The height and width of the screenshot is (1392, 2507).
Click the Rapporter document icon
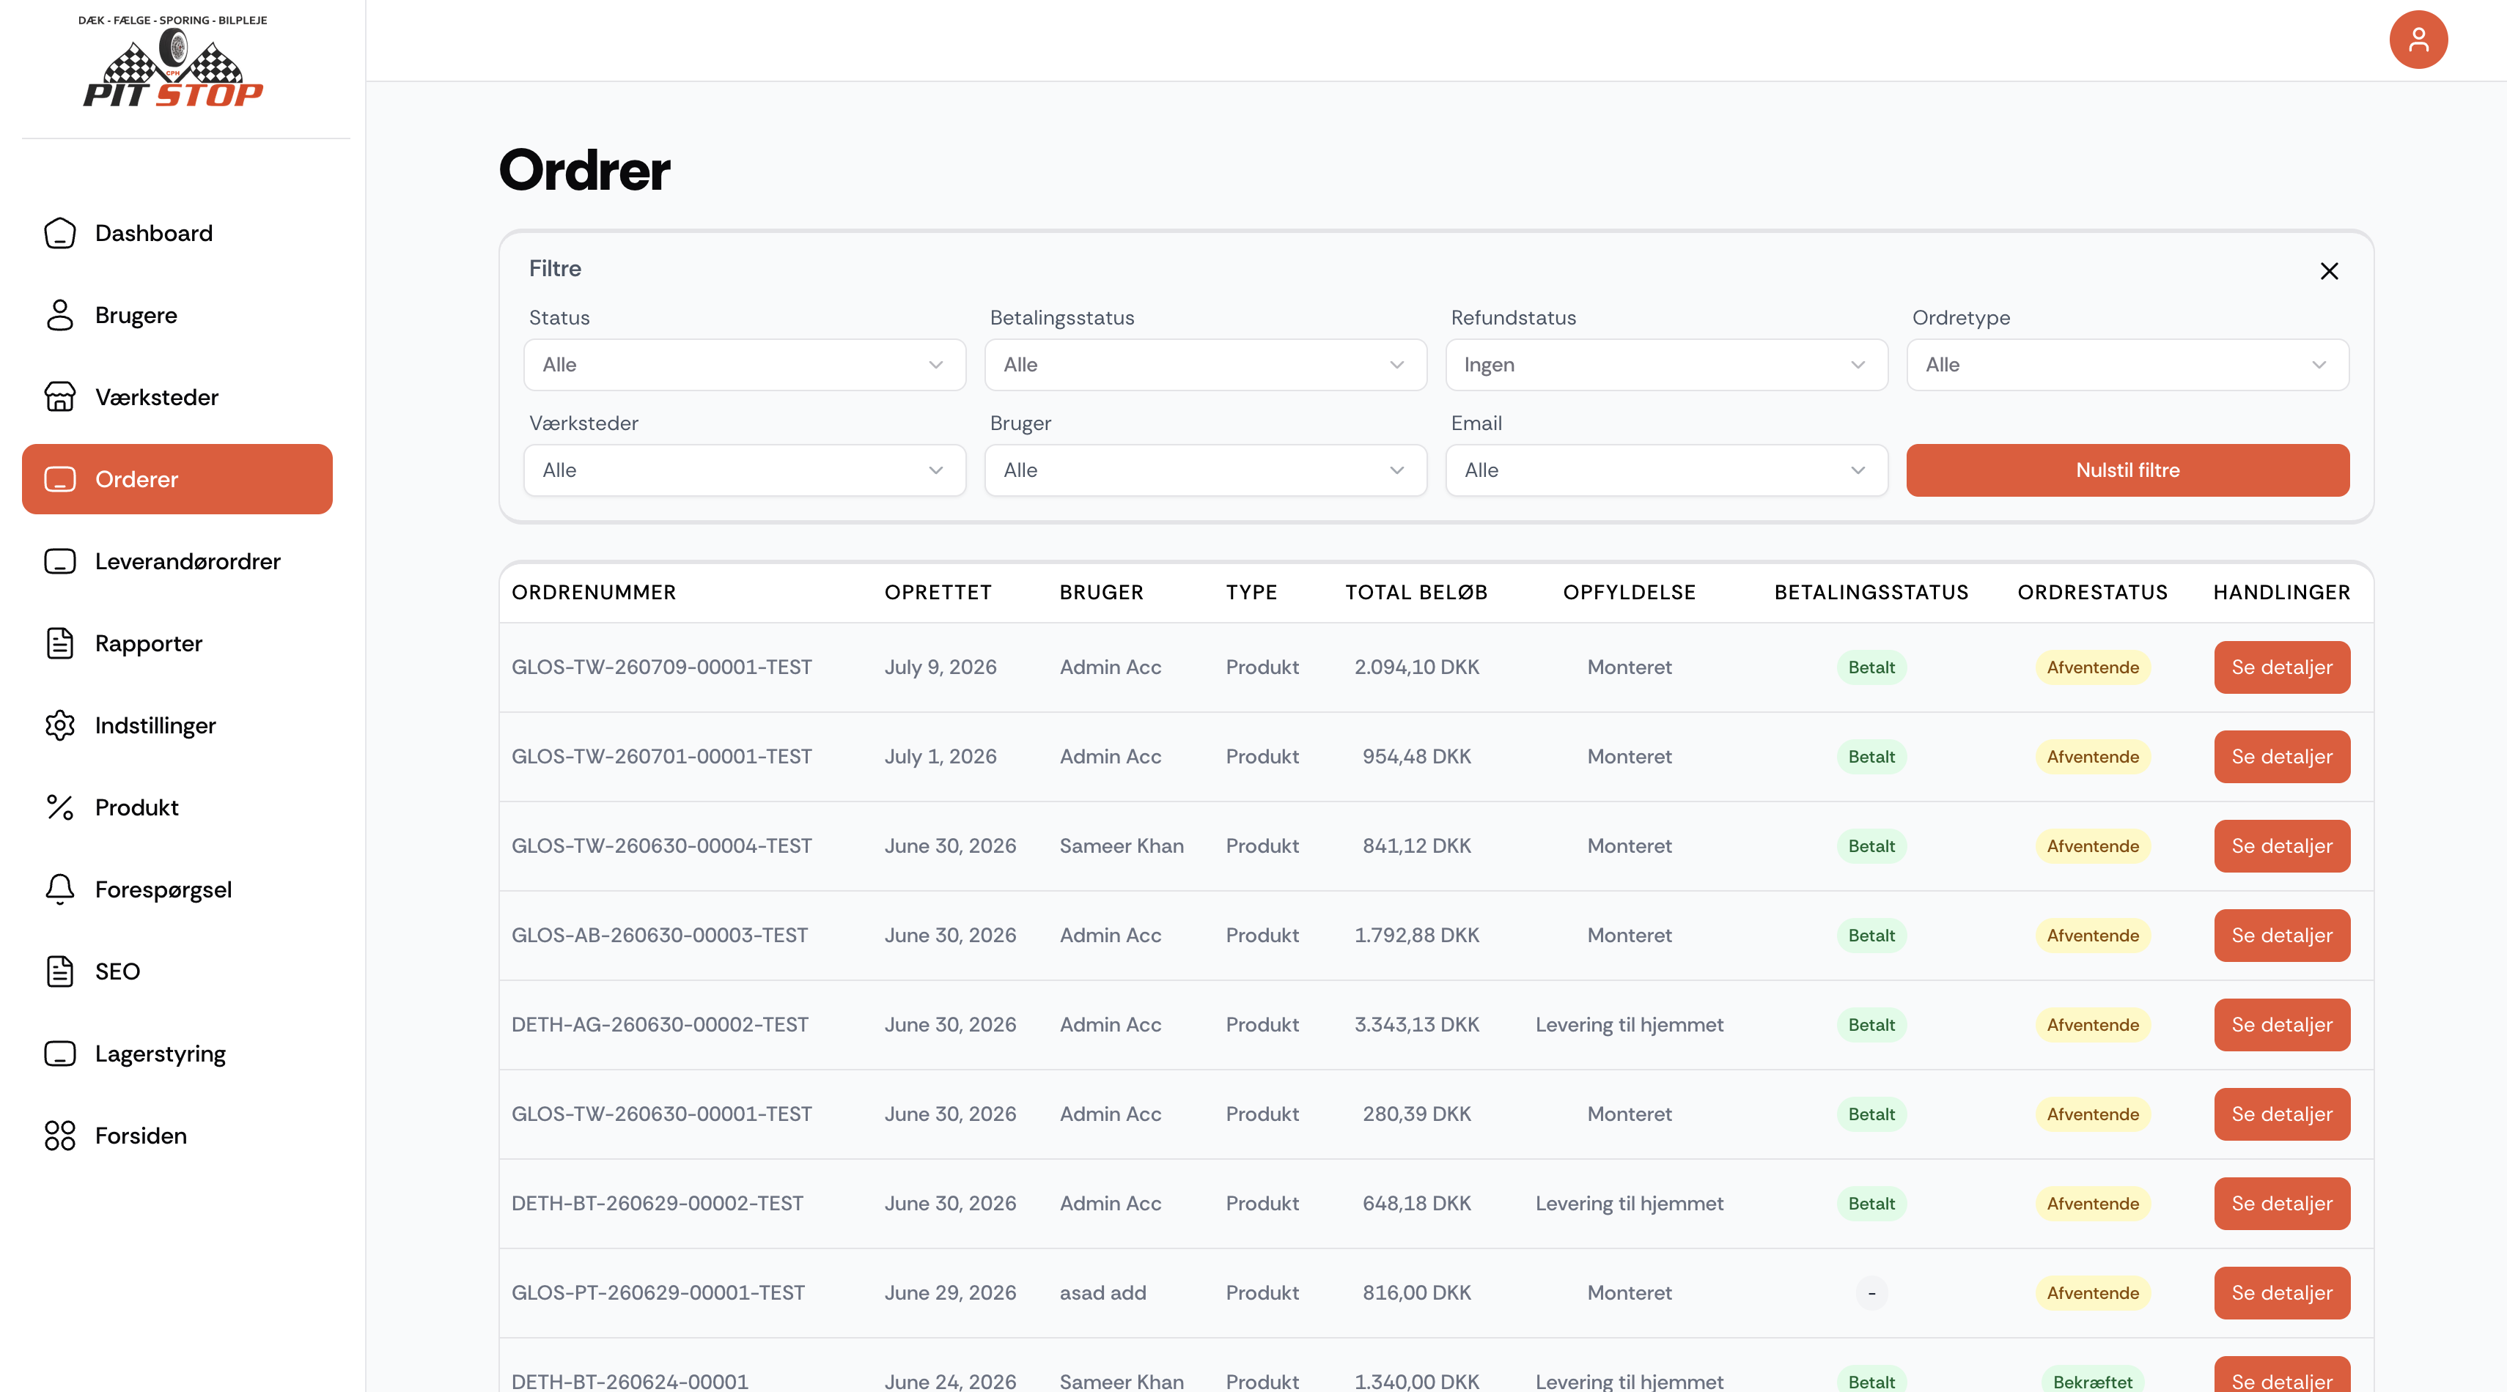60,643
